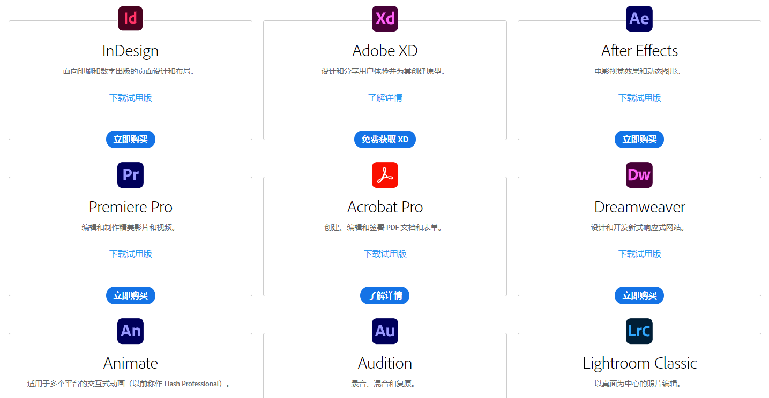Open 下载试用版 link under Dreamweaver
Viewport: 769px width, 398px height.
coord(639,254)
